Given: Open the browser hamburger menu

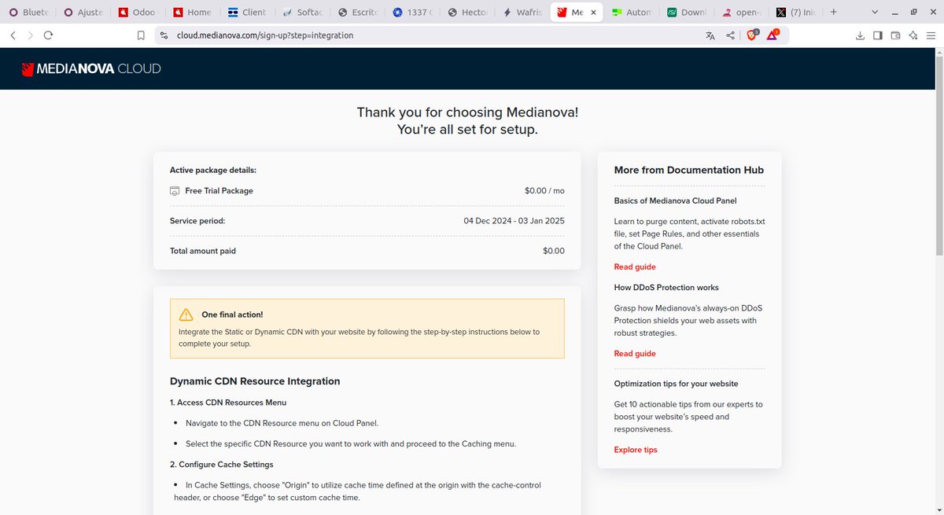Looking at the screenshot, I should 931,35.
